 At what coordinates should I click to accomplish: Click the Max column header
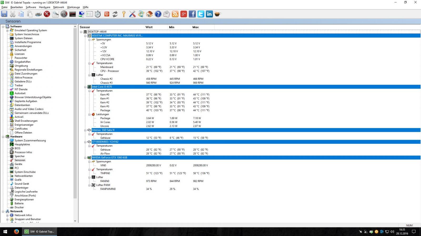click(x=203, y=27)
